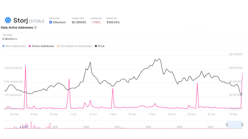
Task: Click the $0.300000 price axis label
Action: pyautogui.click(x=236, y=95)
